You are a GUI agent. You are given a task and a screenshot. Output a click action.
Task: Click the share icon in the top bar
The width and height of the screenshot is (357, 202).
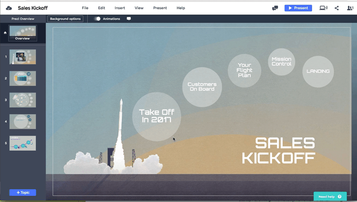(337, 8)
